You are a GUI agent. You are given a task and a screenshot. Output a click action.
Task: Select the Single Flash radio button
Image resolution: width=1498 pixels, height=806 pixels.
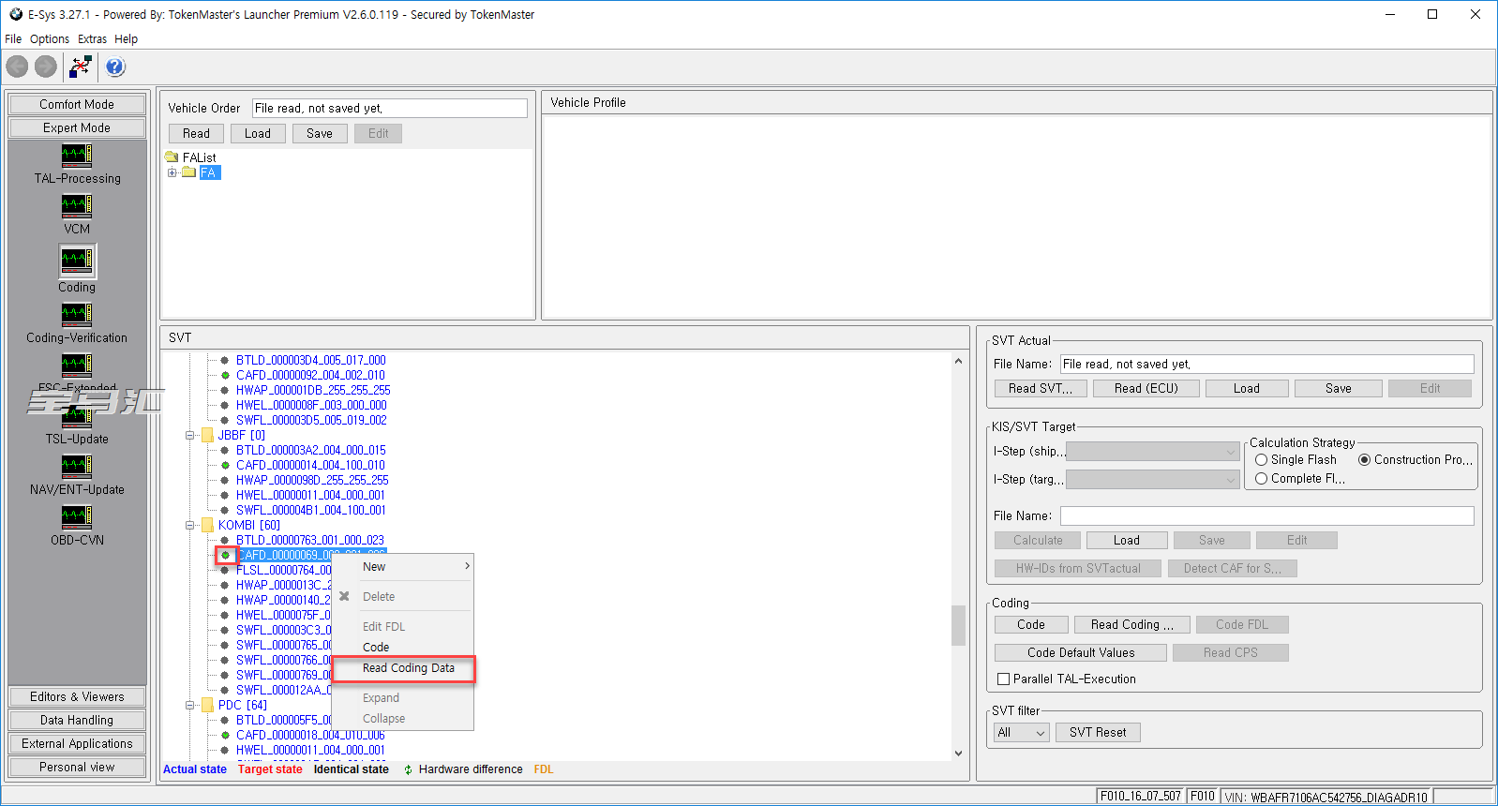(x=1262, y=460)
